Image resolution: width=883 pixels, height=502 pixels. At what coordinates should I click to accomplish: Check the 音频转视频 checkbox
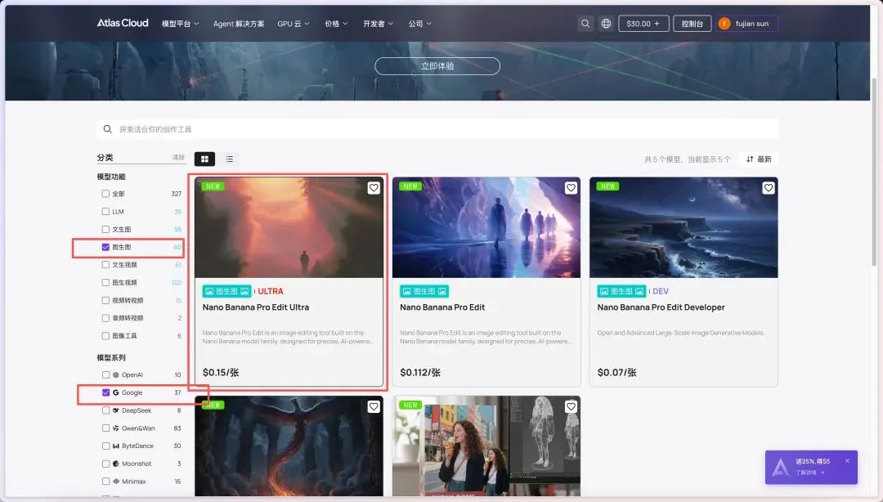pyautogui.click(x=105, y=318)
